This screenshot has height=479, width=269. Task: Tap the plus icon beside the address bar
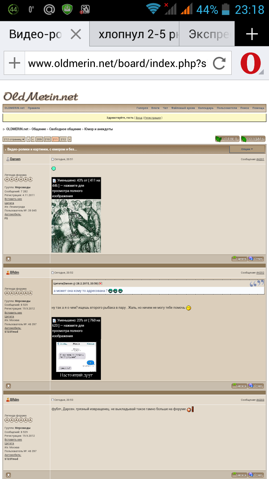[x=14, y=63]
